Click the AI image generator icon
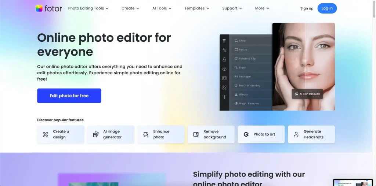The image size is (376, 186). tap(95, 134)
